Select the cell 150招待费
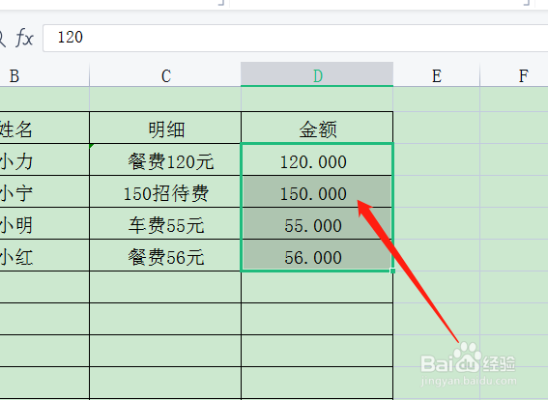This screenshot has height=400, width=548. click(165, 192)
